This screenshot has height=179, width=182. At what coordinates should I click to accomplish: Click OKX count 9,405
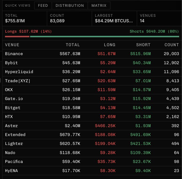click(173, 89)
